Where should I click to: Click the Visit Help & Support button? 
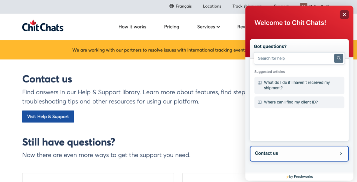point(48,117)
